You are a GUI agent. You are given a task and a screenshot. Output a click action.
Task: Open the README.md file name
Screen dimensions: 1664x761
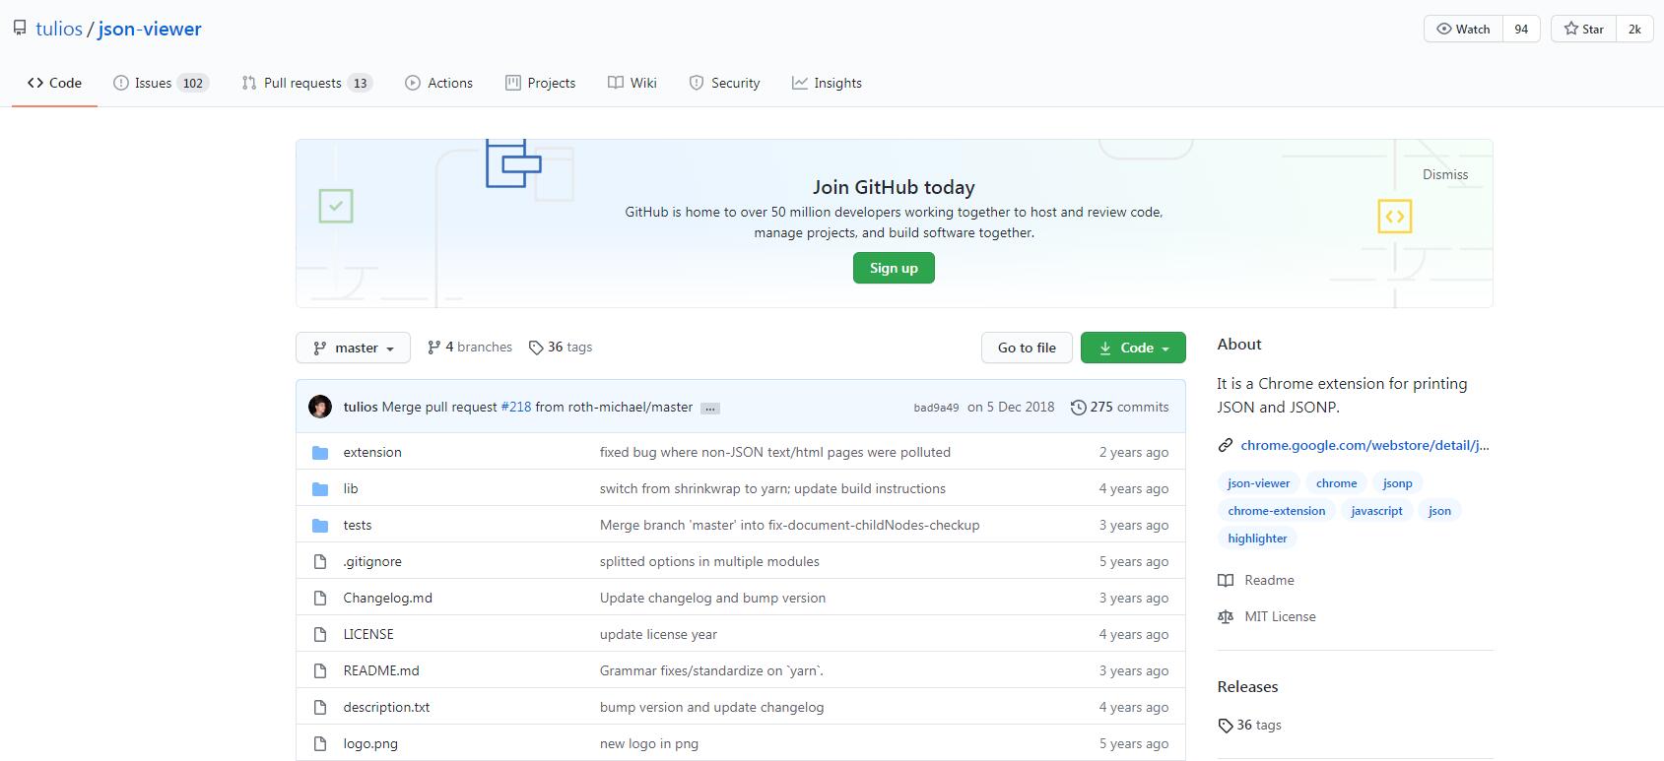point(381,671)
